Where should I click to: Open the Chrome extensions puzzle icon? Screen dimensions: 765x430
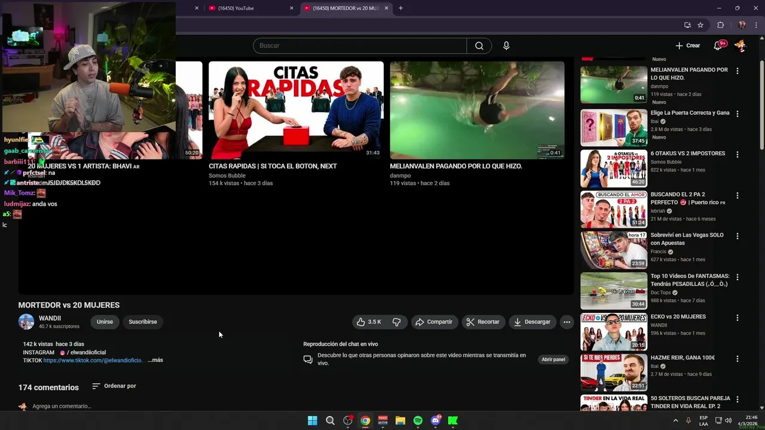720,25
